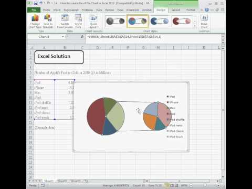Select row 5 header

[30, 72]
